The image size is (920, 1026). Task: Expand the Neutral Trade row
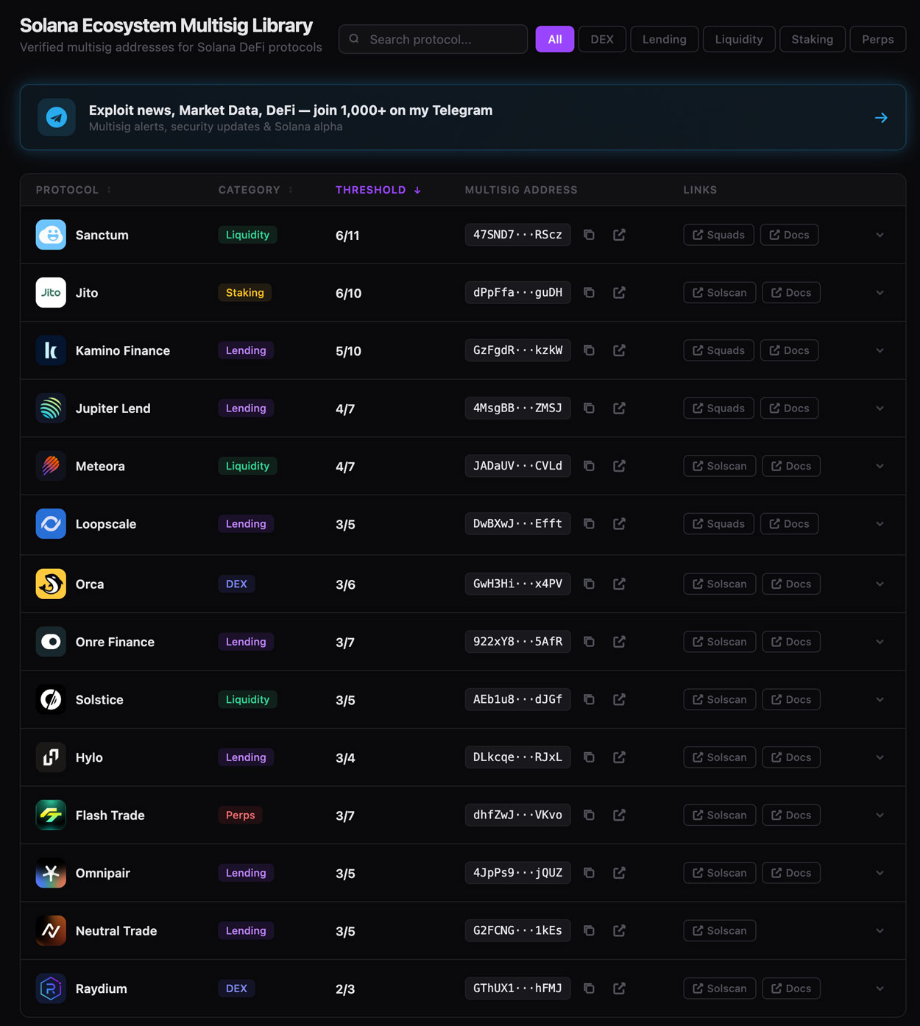point(880,931)
